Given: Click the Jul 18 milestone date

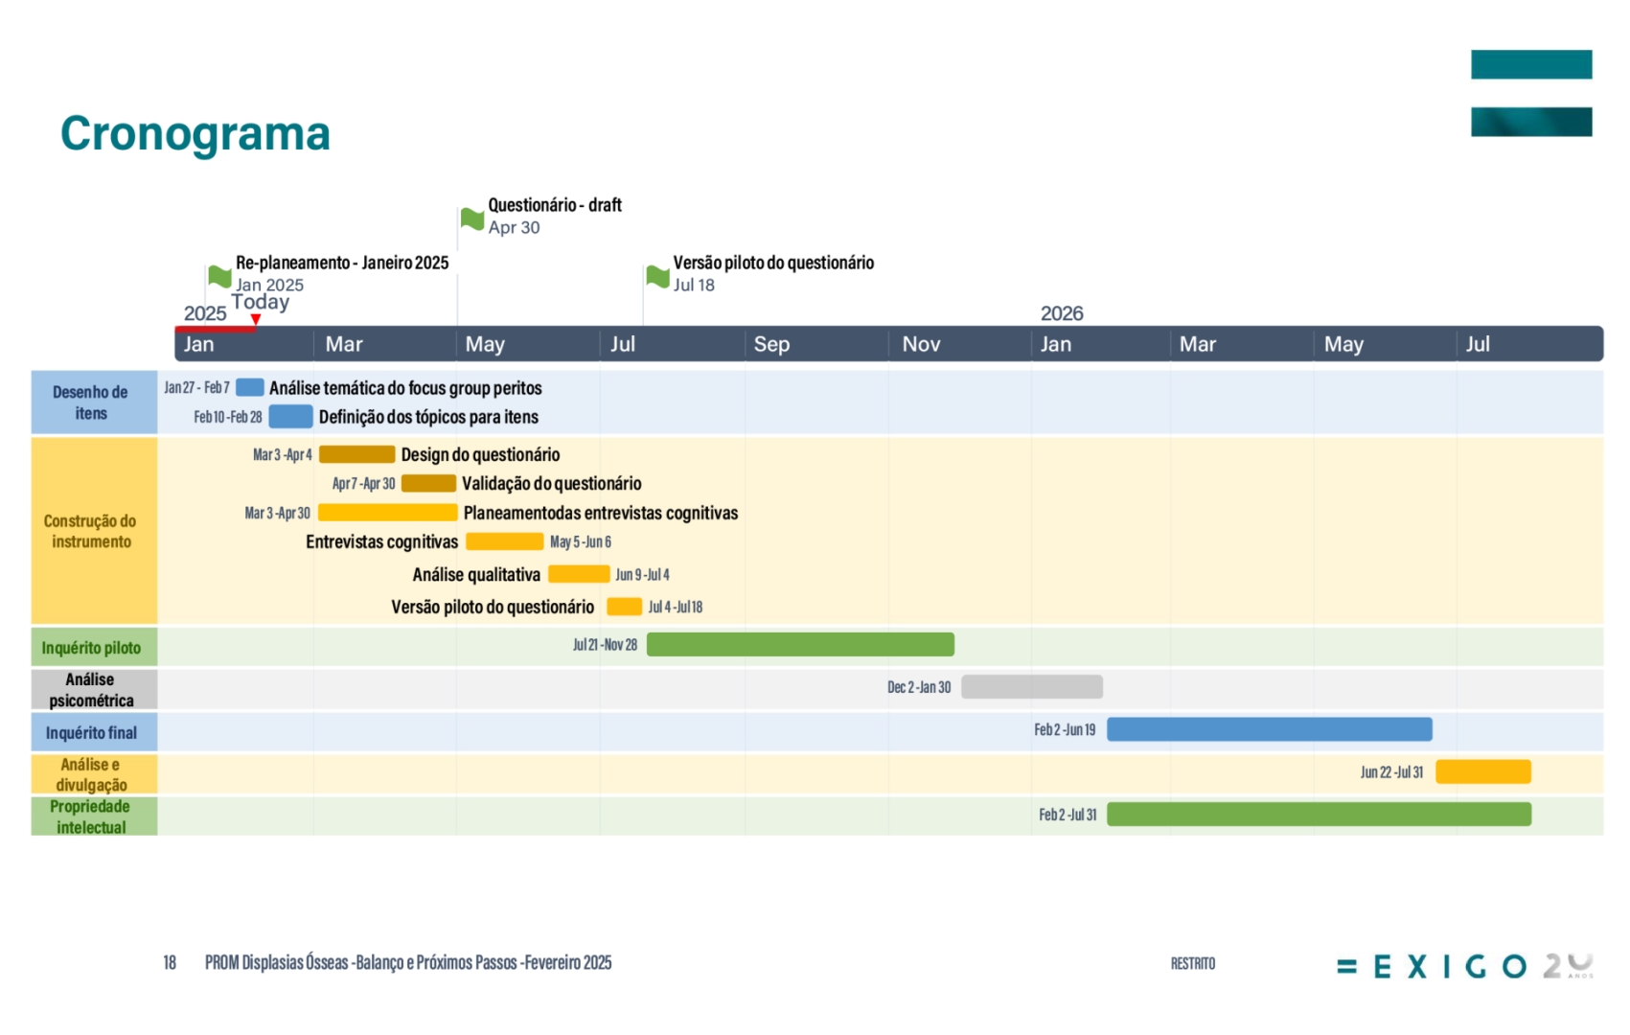Looking at the screenshot, I should coord(694,285).
